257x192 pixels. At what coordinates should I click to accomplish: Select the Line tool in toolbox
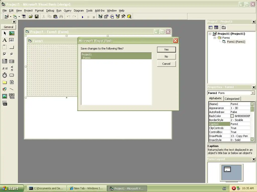point(12,89)
